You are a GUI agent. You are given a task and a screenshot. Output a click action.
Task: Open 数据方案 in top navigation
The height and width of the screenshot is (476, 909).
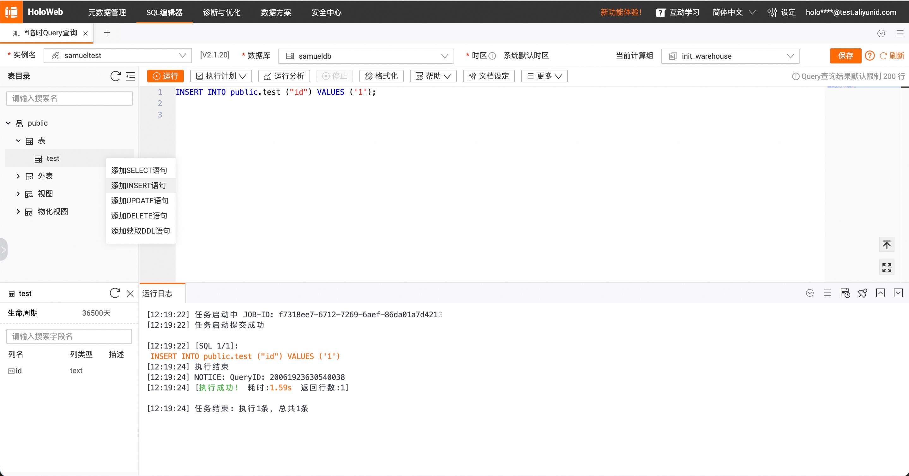coord(276,12)
